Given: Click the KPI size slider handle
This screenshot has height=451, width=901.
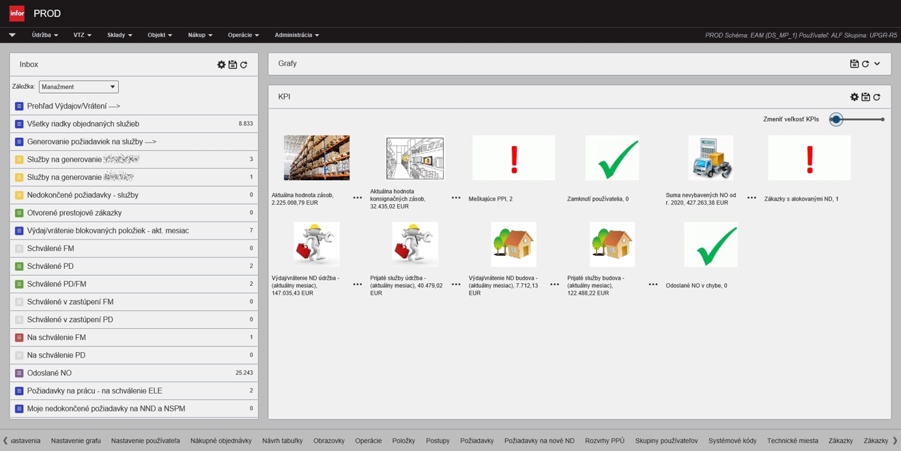Looking at the screenshot, I should [x=836, y=119].
